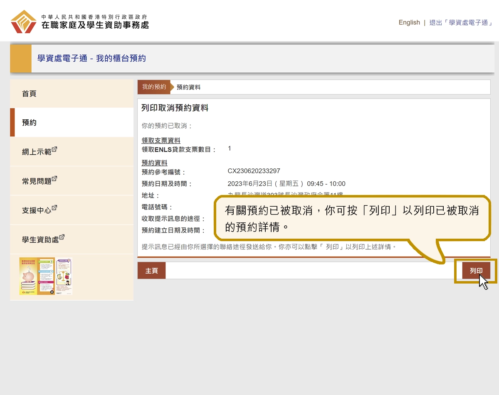Click the highlighted 列印 button
The width and height of the screenshot is (499, 395).
click(x=476, y=270)
